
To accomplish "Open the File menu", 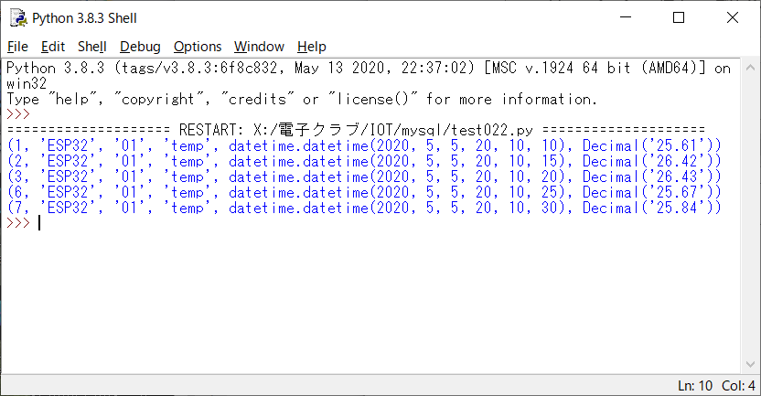I will 18,47.
